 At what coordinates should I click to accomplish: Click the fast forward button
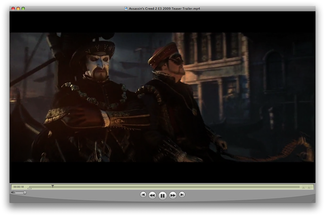(x=173, y=195)
